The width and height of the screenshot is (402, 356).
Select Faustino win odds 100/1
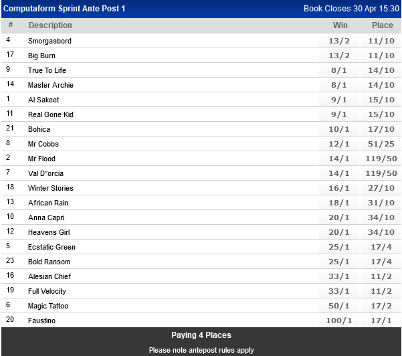tap(340, 321)
